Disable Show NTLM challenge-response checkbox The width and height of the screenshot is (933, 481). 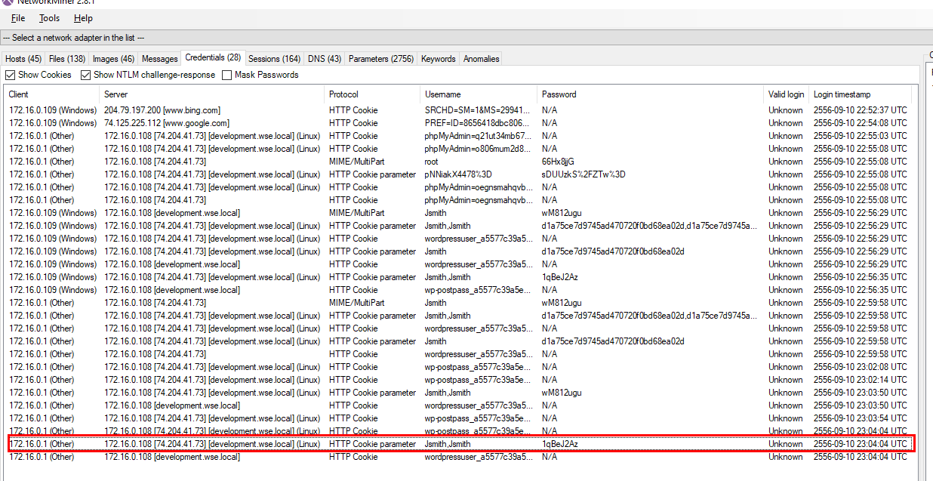coord(86,75)
